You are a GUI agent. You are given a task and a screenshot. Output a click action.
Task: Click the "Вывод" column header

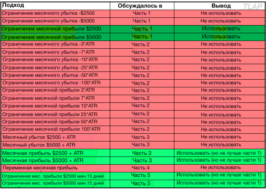point(220,6)
